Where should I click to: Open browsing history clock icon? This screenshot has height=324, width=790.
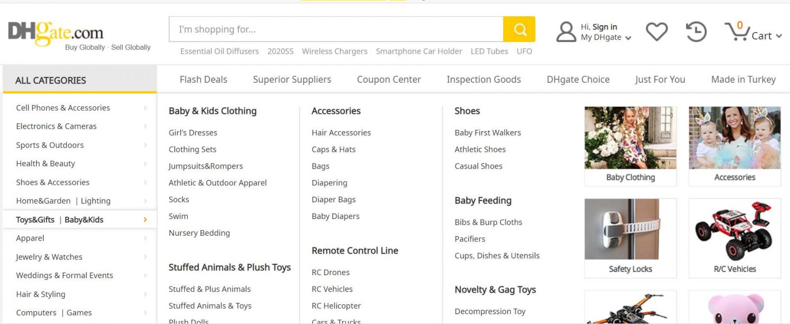pos(696,32)
